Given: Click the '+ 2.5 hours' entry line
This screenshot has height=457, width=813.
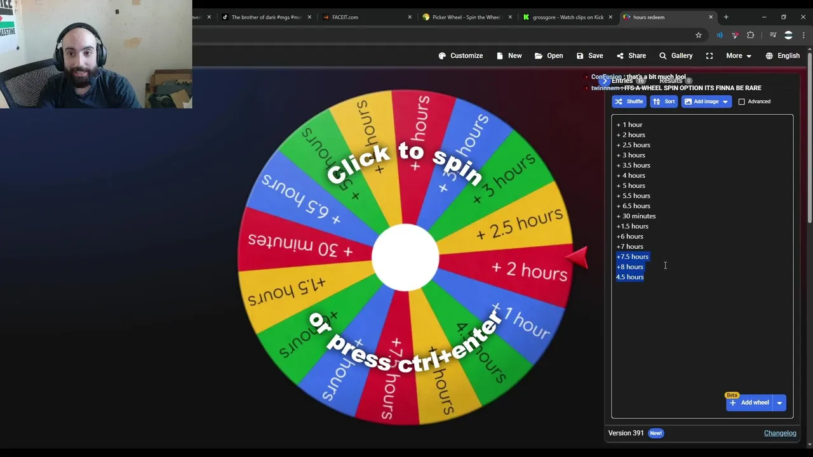Looking at the screenshot, I should 633,145.
